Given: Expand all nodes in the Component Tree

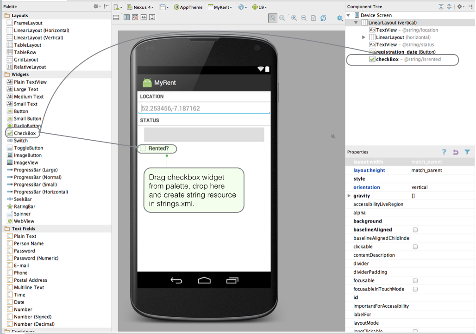Looking at the screenshot, I should point(440,6).
